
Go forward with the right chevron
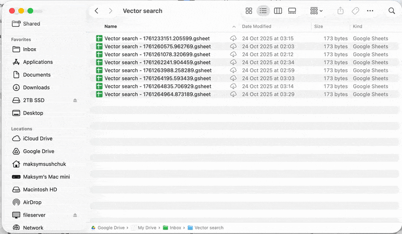coord(111,11)
